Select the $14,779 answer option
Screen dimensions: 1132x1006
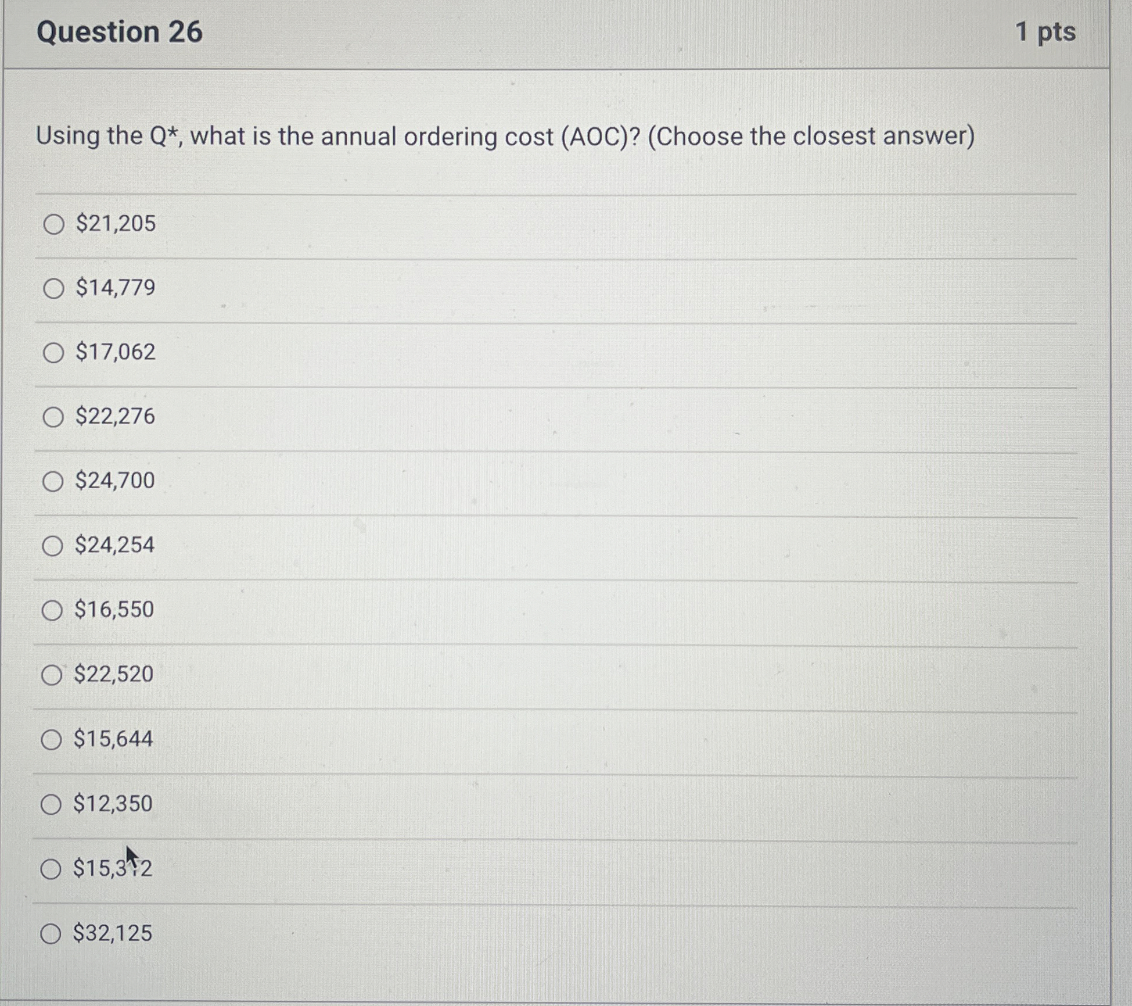53,289
